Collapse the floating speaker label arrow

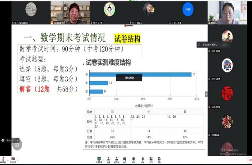click(17, 140)
